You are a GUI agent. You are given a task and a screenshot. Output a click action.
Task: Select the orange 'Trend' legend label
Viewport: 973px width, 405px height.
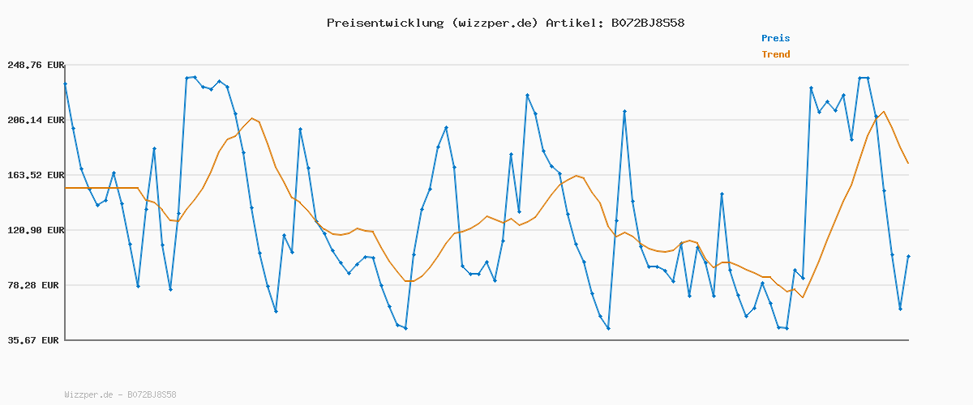[x=775, y=54]
